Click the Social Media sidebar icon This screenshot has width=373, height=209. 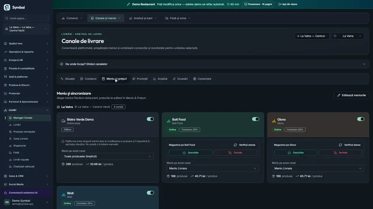tap(6, 184)
